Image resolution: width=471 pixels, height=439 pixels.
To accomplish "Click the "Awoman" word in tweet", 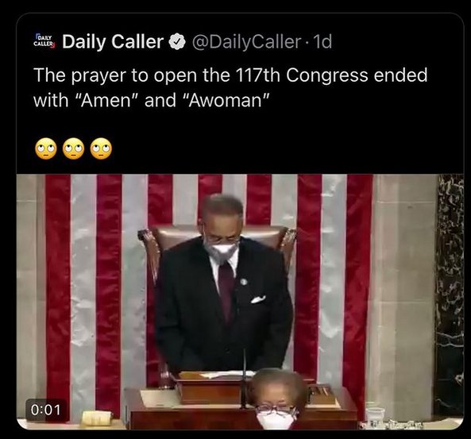I will tap(225, 100).
